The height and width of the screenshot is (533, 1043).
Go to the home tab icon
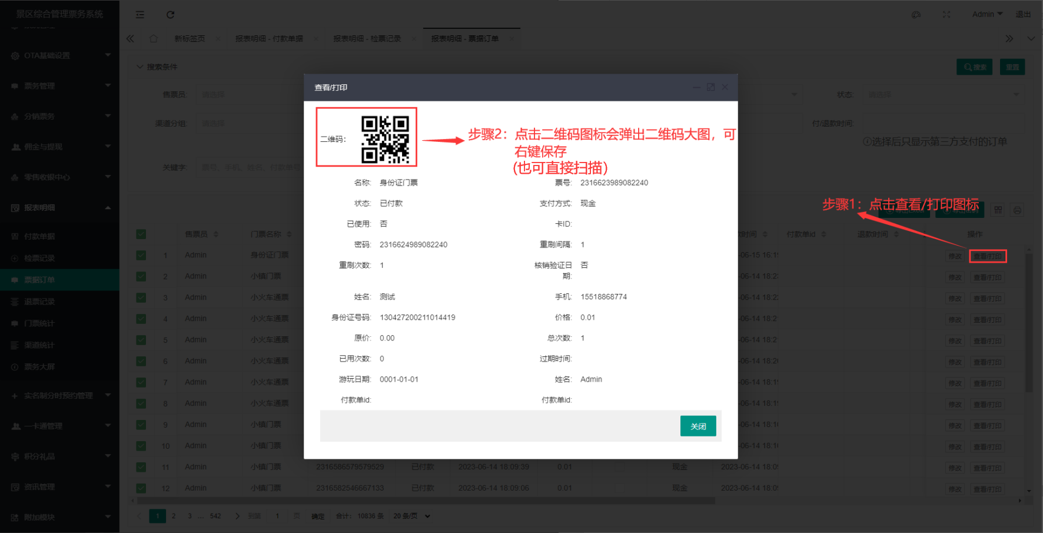[154, 38]
